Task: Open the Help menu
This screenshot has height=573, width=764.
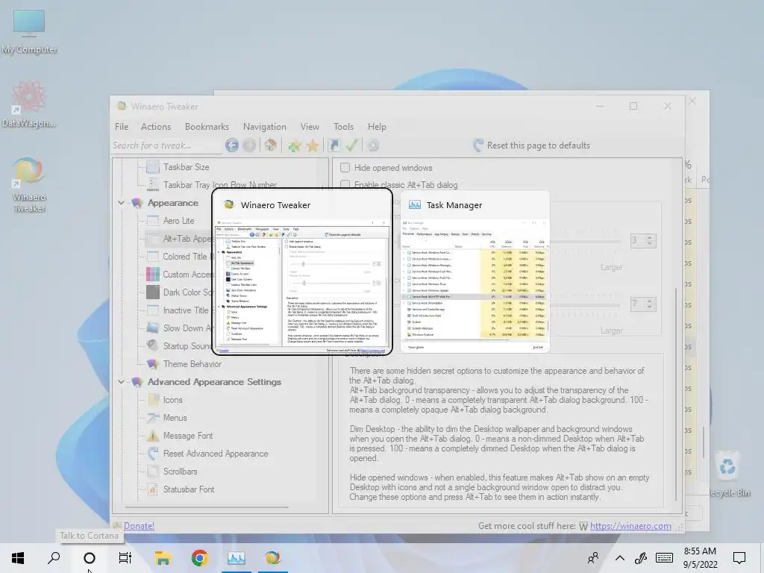Action: [x=377, y=127]
